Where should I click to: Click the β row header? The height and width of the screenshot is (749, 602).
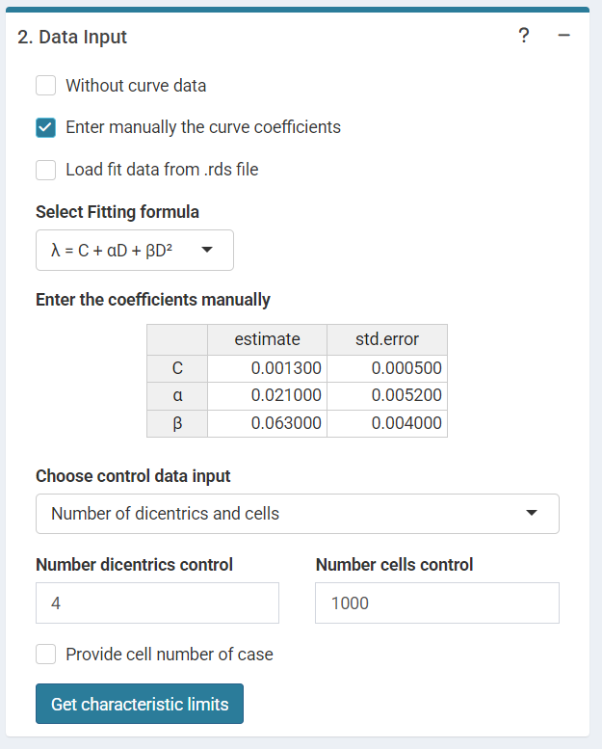pyautogui.click(x=177, y=423)
